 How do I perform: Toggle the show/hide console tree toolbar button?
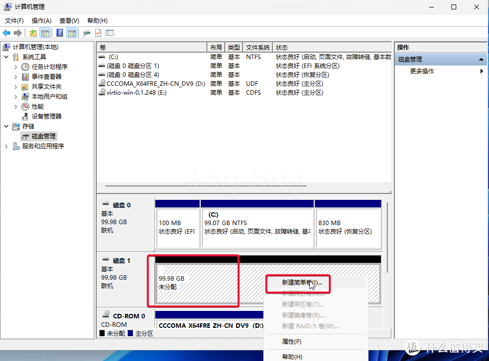[x=45, y=33]
